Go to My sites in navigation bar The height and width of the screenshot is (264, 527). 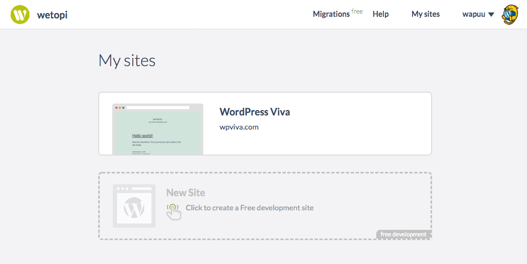[x=426, y=14]
